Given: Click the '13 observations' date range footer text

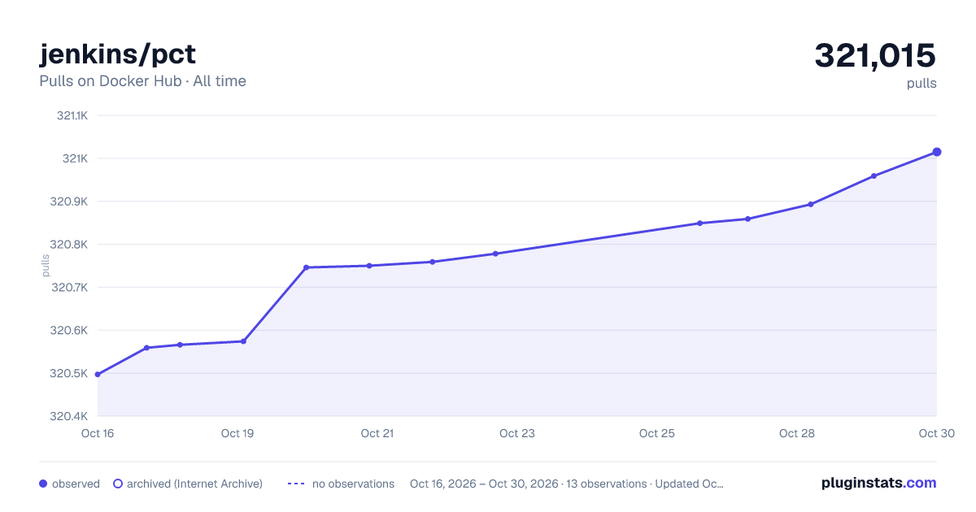Looking at the screenshot, I should click(x=567, y=484).
